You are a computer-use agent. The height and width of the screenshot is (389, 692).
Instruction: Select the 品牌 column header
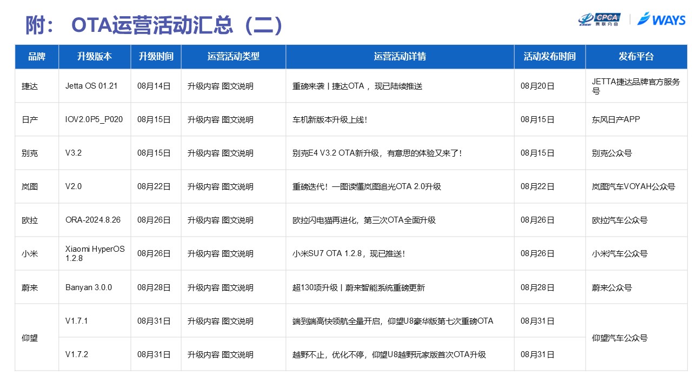[37, 56]
